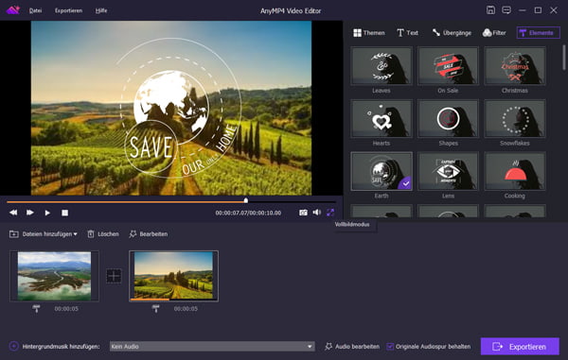Select the Cooking element
This screenshot has height=360, width=568.
(x=515, y=171)
